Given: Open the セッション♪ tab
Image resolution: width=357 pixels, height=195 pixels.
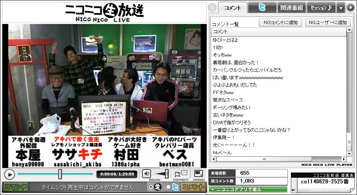Looking at the screenshot, I should click(x=321, y=7).
